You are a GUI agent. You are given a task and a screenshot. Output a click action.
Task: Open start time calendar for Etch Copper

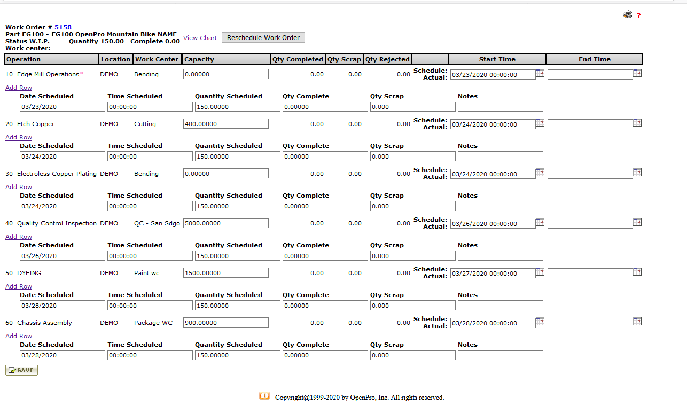coord(540,123)
